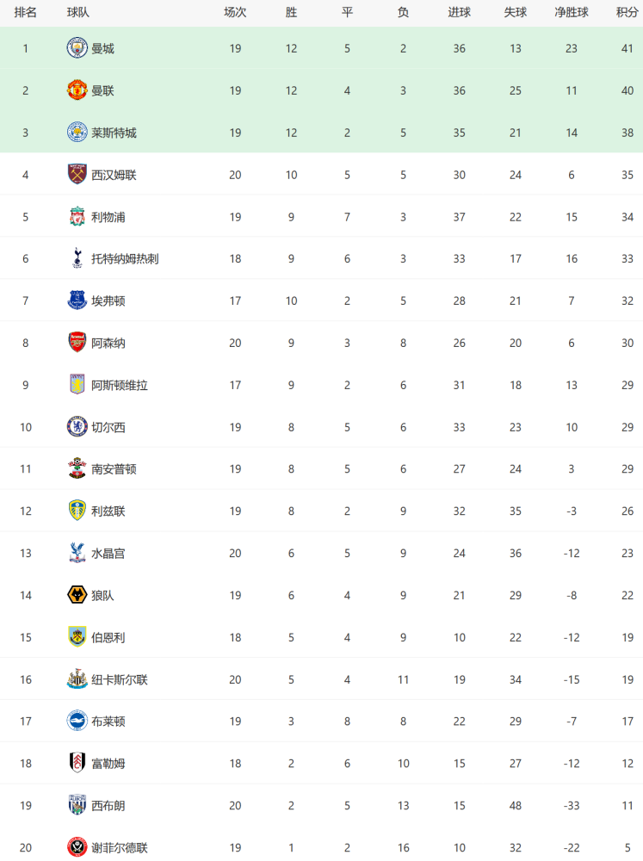The height and width of the screenshot is (861, 643).
Task: Click the Manchester City club crest
Action: point(77,48)
